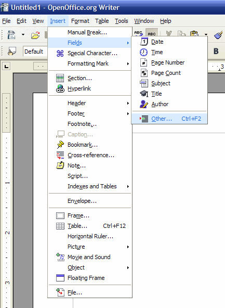Select Special Character menu item
The height and width of the screenshot is (308, 225).
coord(90,53)
